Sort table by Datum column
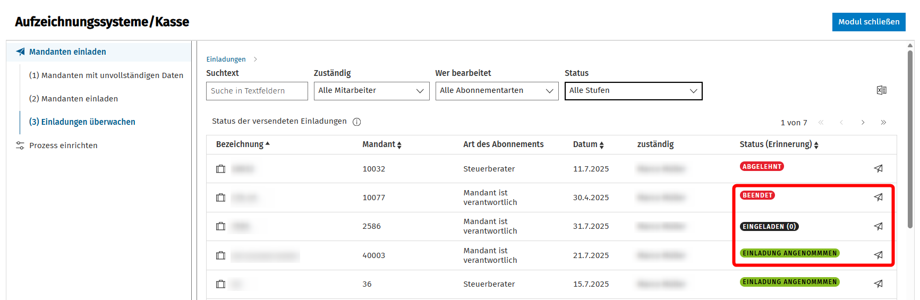 coord(589,144)
